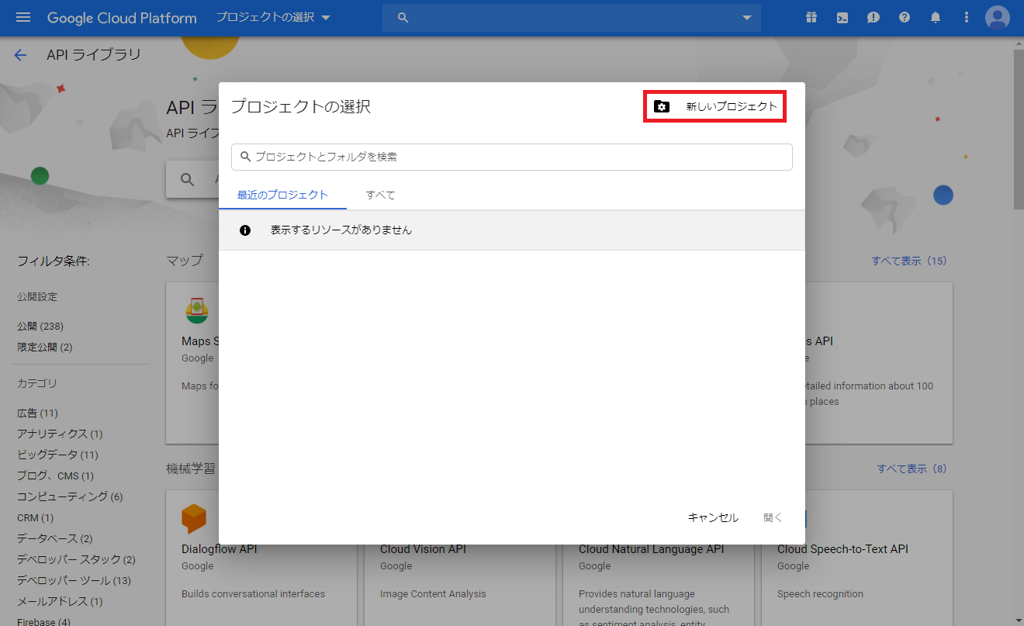Open the three-dot settings menu
The height and width of the screenshot is (626, 1024).
(x=967, y=17)
